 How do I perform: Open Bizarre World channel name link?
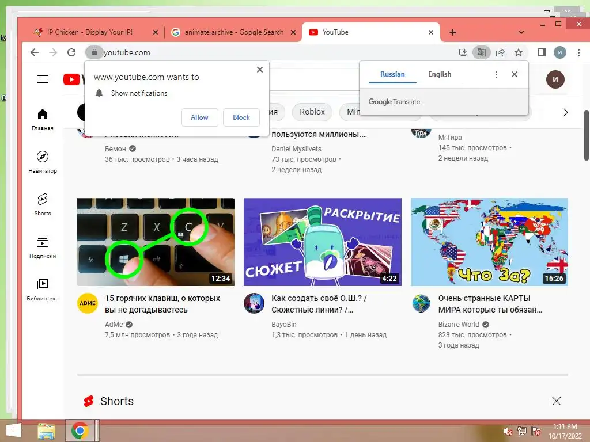point(458,325)
